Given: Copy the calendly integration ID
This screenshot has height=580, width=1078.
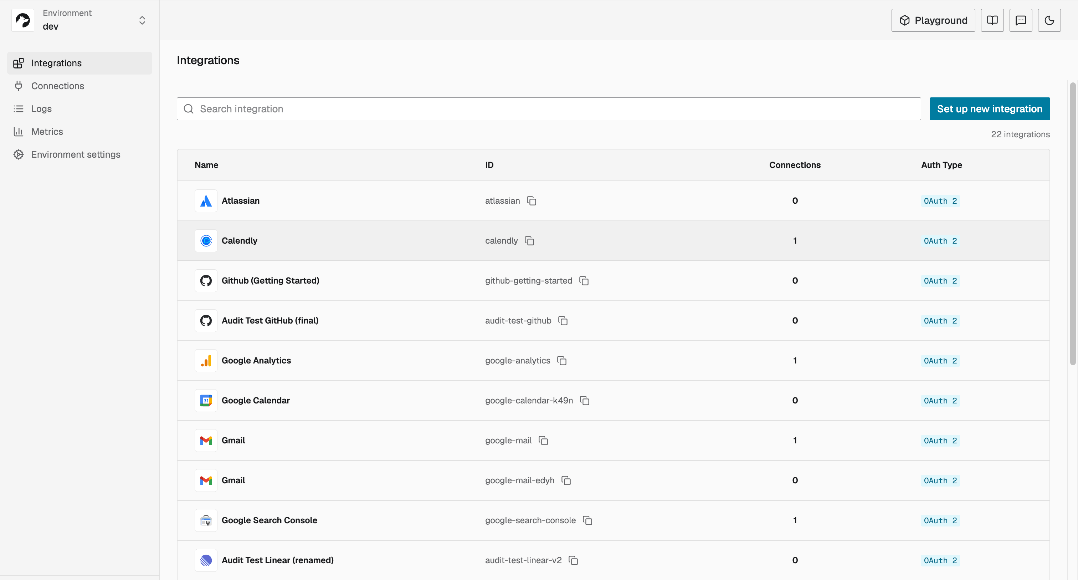Looking at the screenshot, I should pyautogui.click(x=529, y=241).
